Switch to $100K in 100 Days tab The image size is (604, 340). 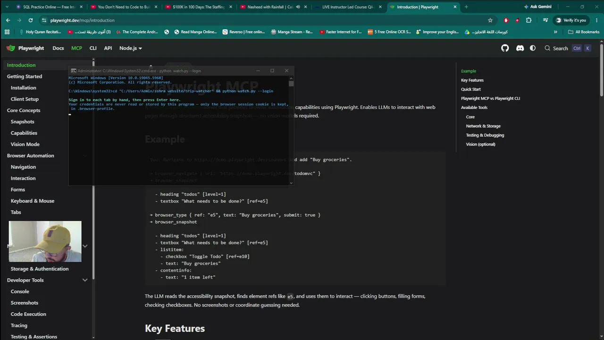click(x=199, y=7)
